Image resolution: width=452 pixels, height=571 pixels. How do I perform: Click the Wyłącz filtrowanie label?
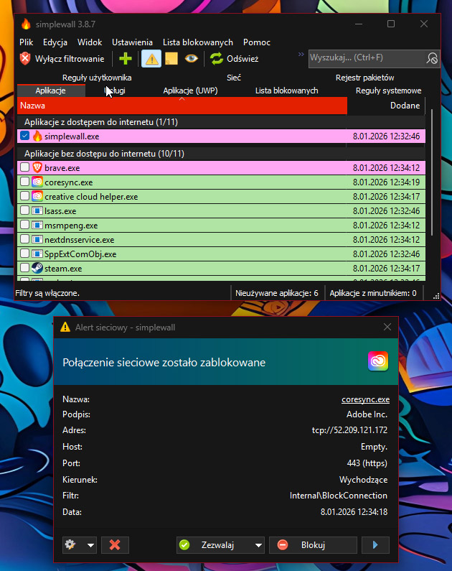[70, 59]
